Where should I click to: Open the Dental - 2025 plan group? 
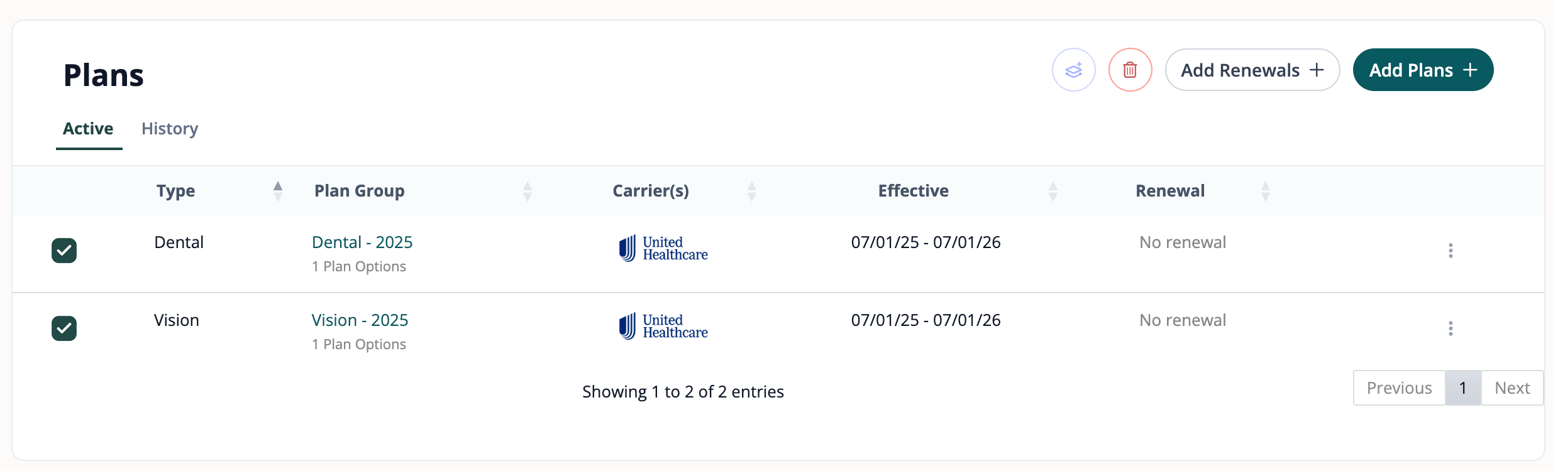point(362,242)
